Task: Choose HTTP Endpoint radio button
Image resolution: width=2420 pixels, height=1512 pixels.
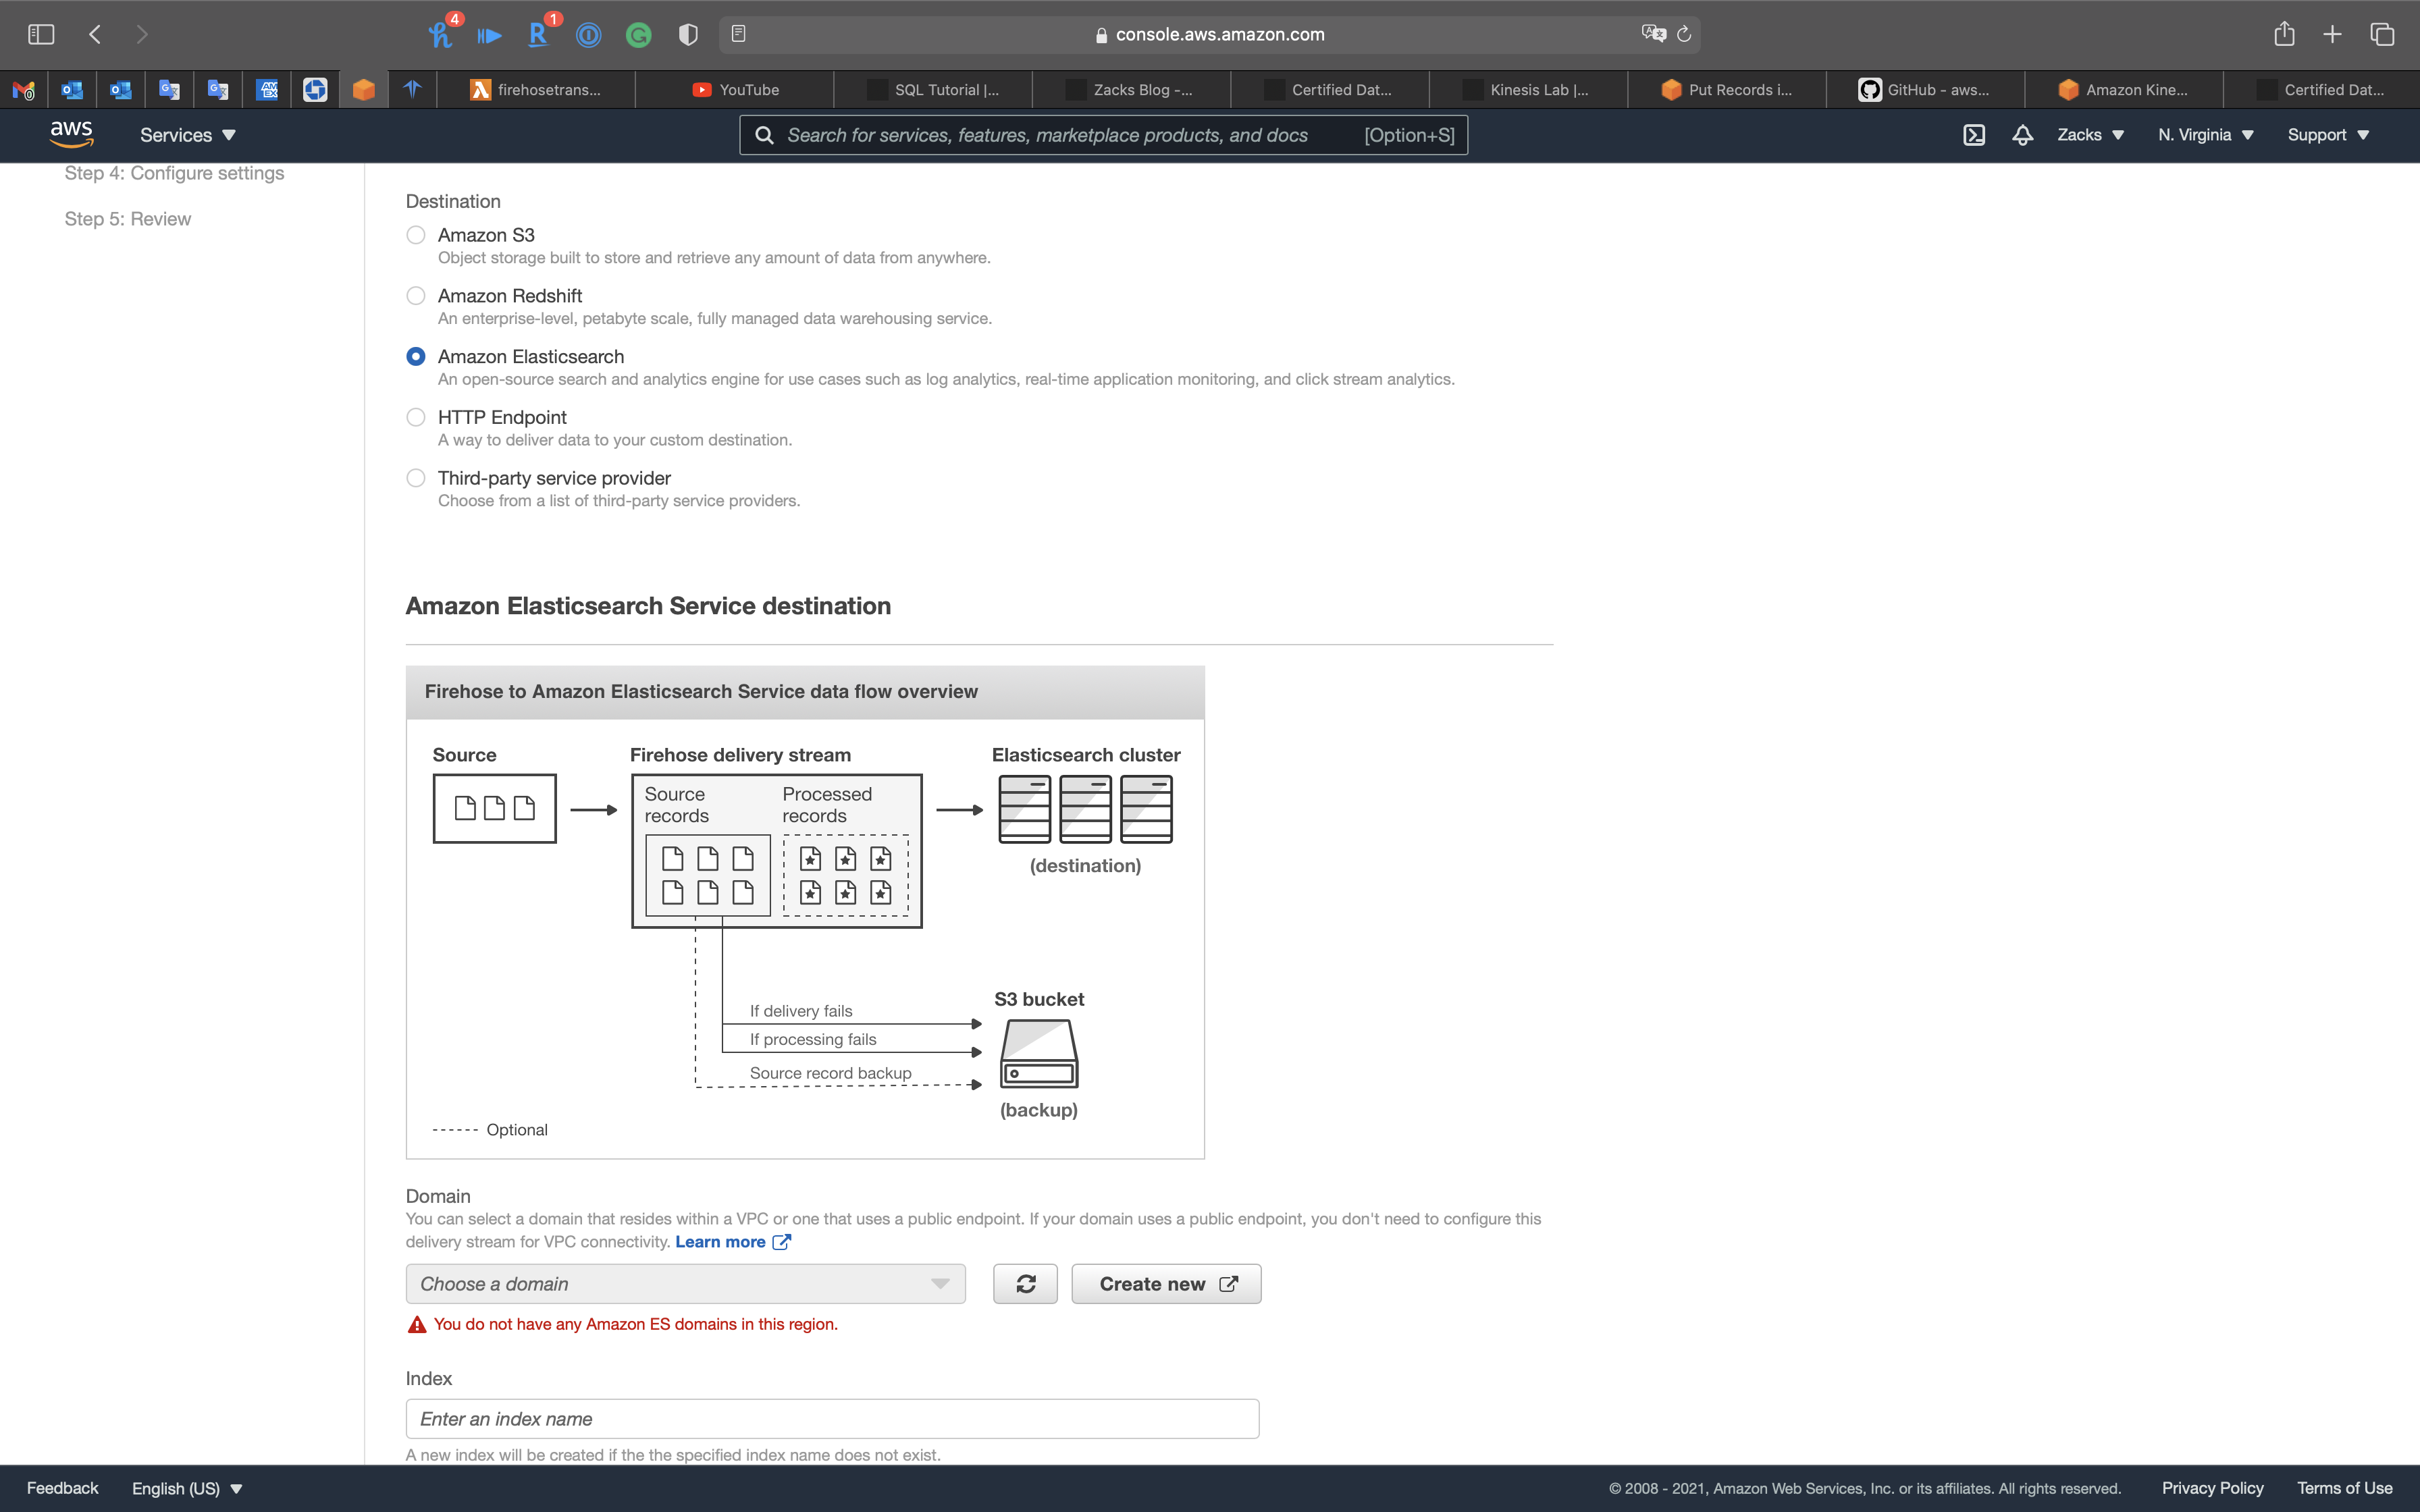Action: 416,417
